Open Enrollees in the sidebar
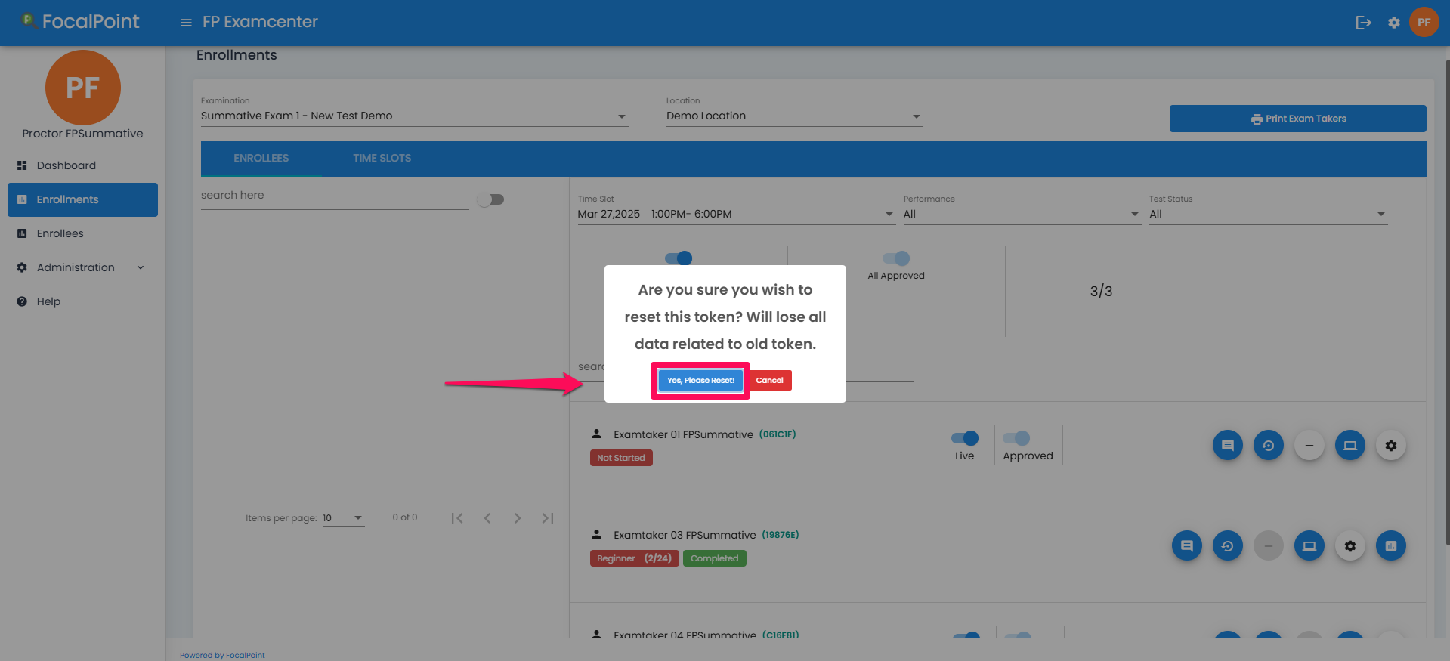Image resolution: width=1450 pixels, height=661 pixels. (60, 233)
